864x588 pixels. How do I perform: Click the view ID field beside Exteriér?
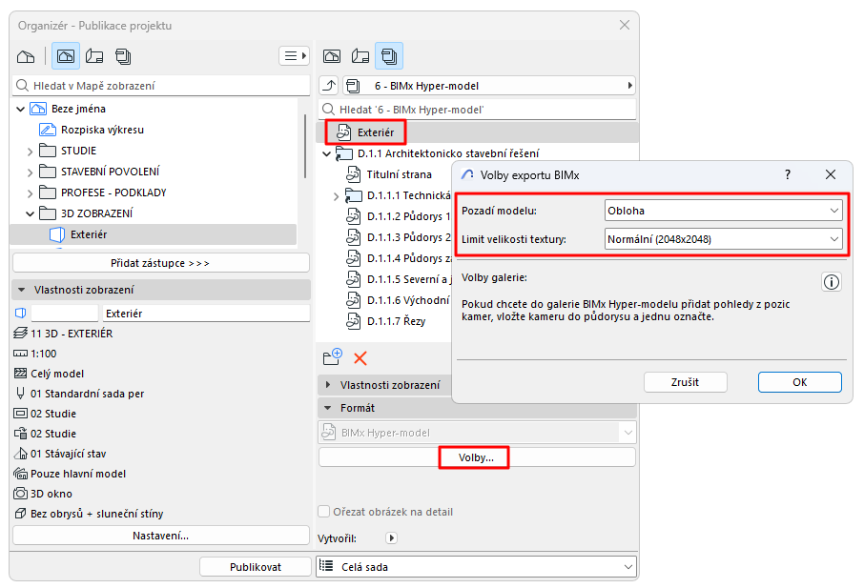click(x=65, y=314)
